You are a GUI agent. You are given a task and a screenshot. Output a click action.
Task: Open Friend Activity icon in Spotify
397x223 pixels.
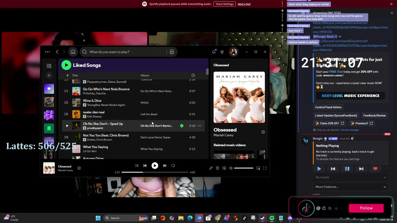click(222, 52)
